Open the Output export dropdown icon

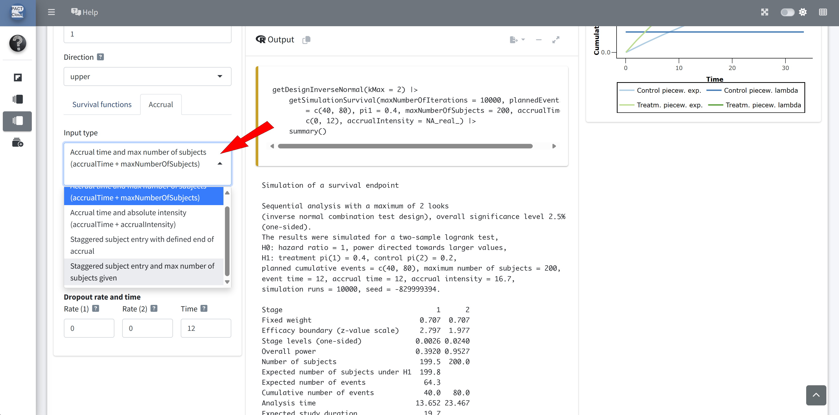[517, 40]
